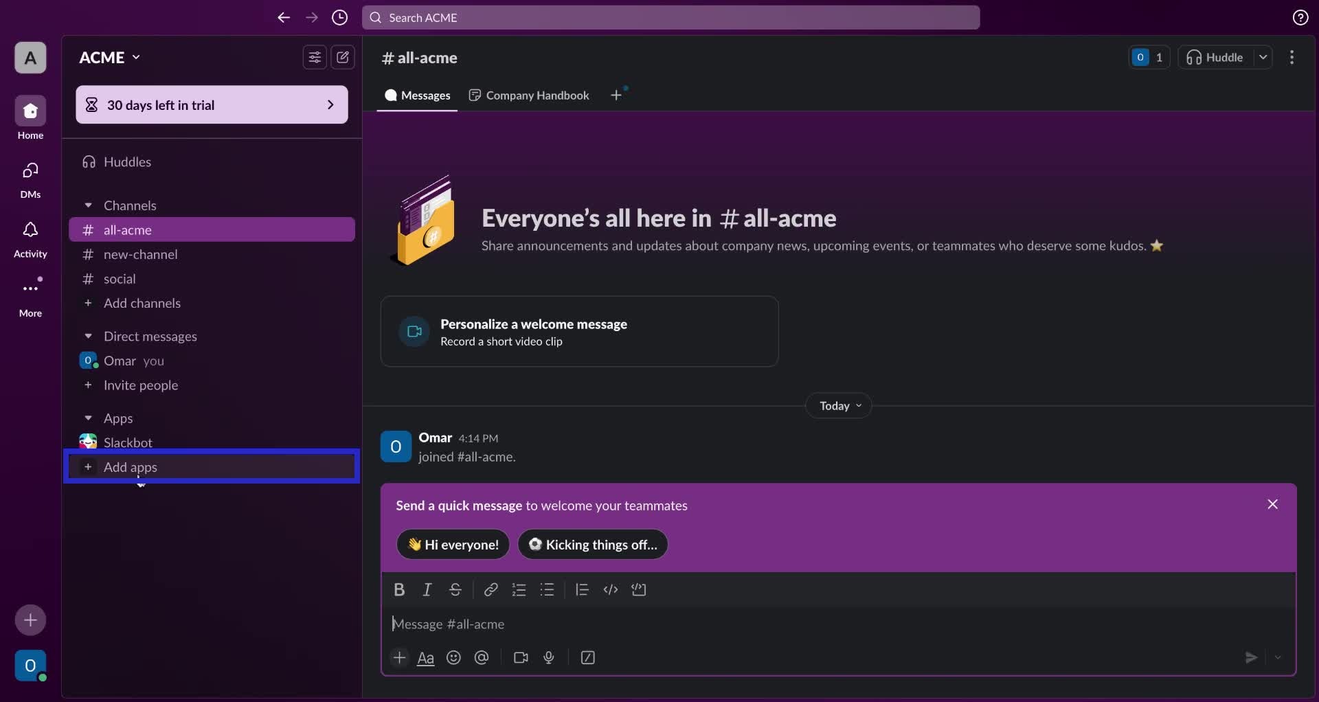Dismiss the Send a quick message banner
Viewport: 1319px width, 702px height.
(x=1272, y=504)
